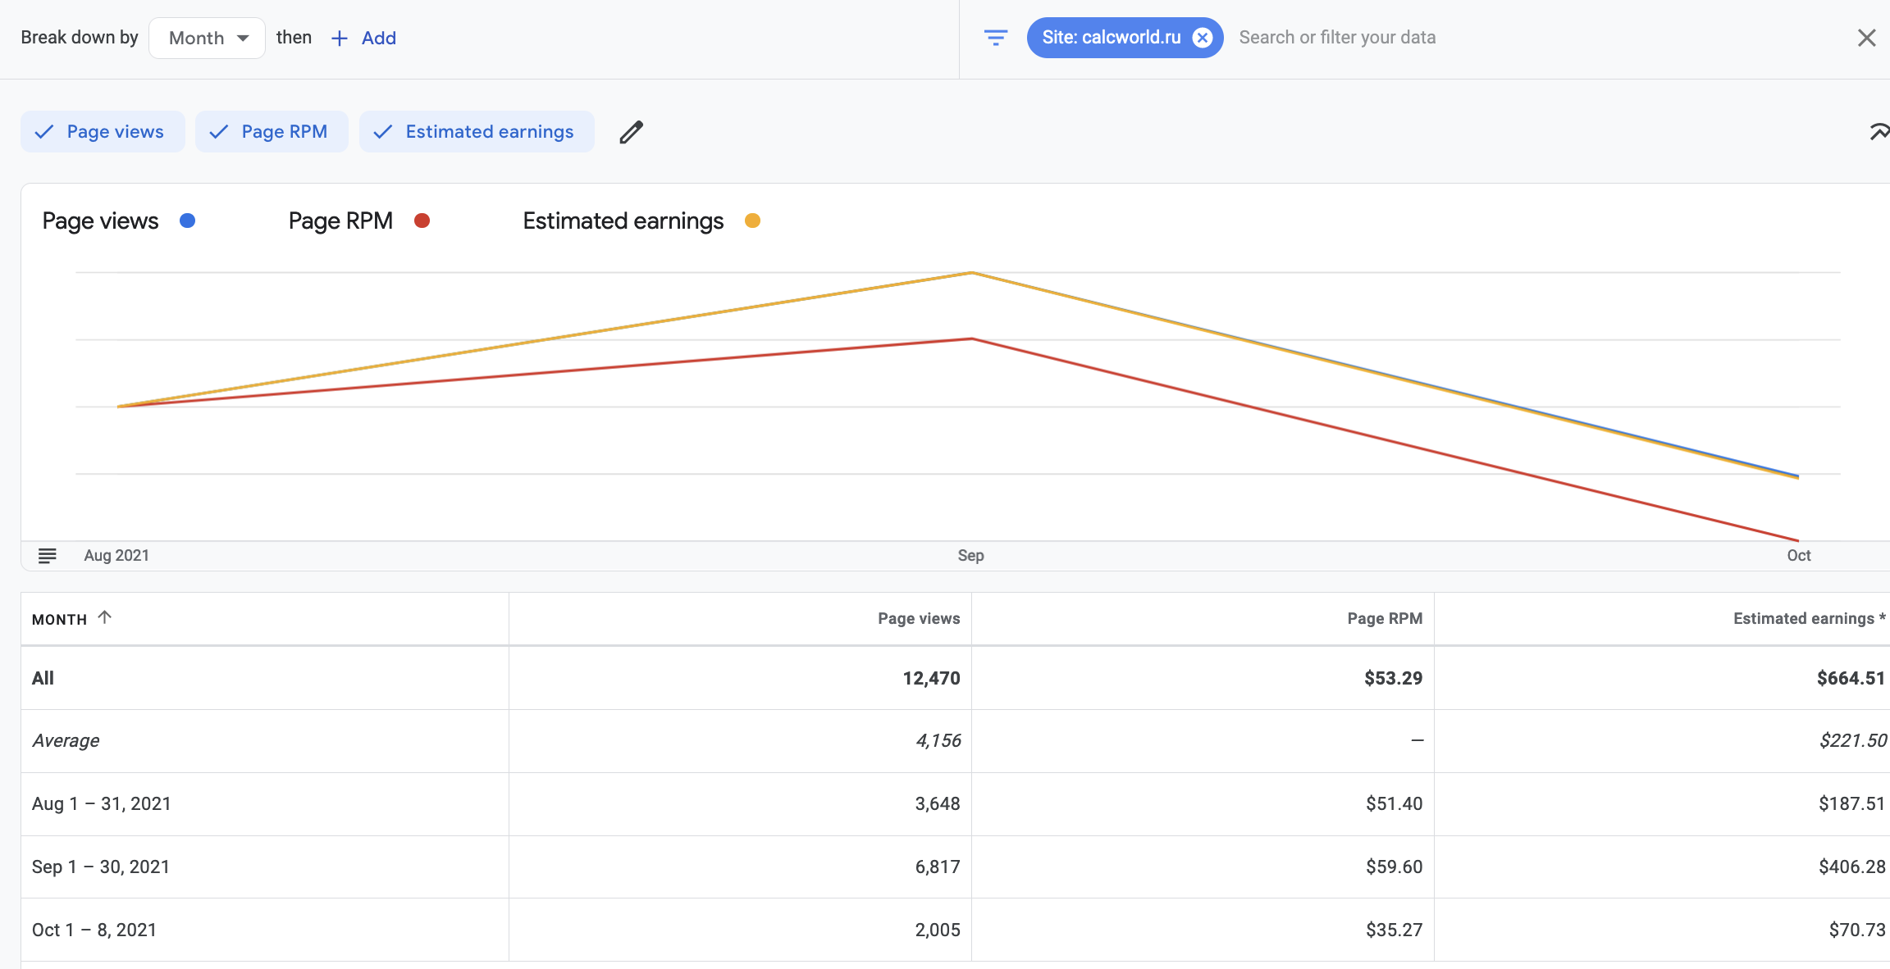Click the Add breakdown link
Image resolution: width=1890 pixels, height=969 pixels.
[378, 39]
